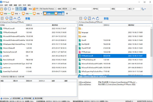
Task: Click the username input field
Action: [x=104, y=9]
